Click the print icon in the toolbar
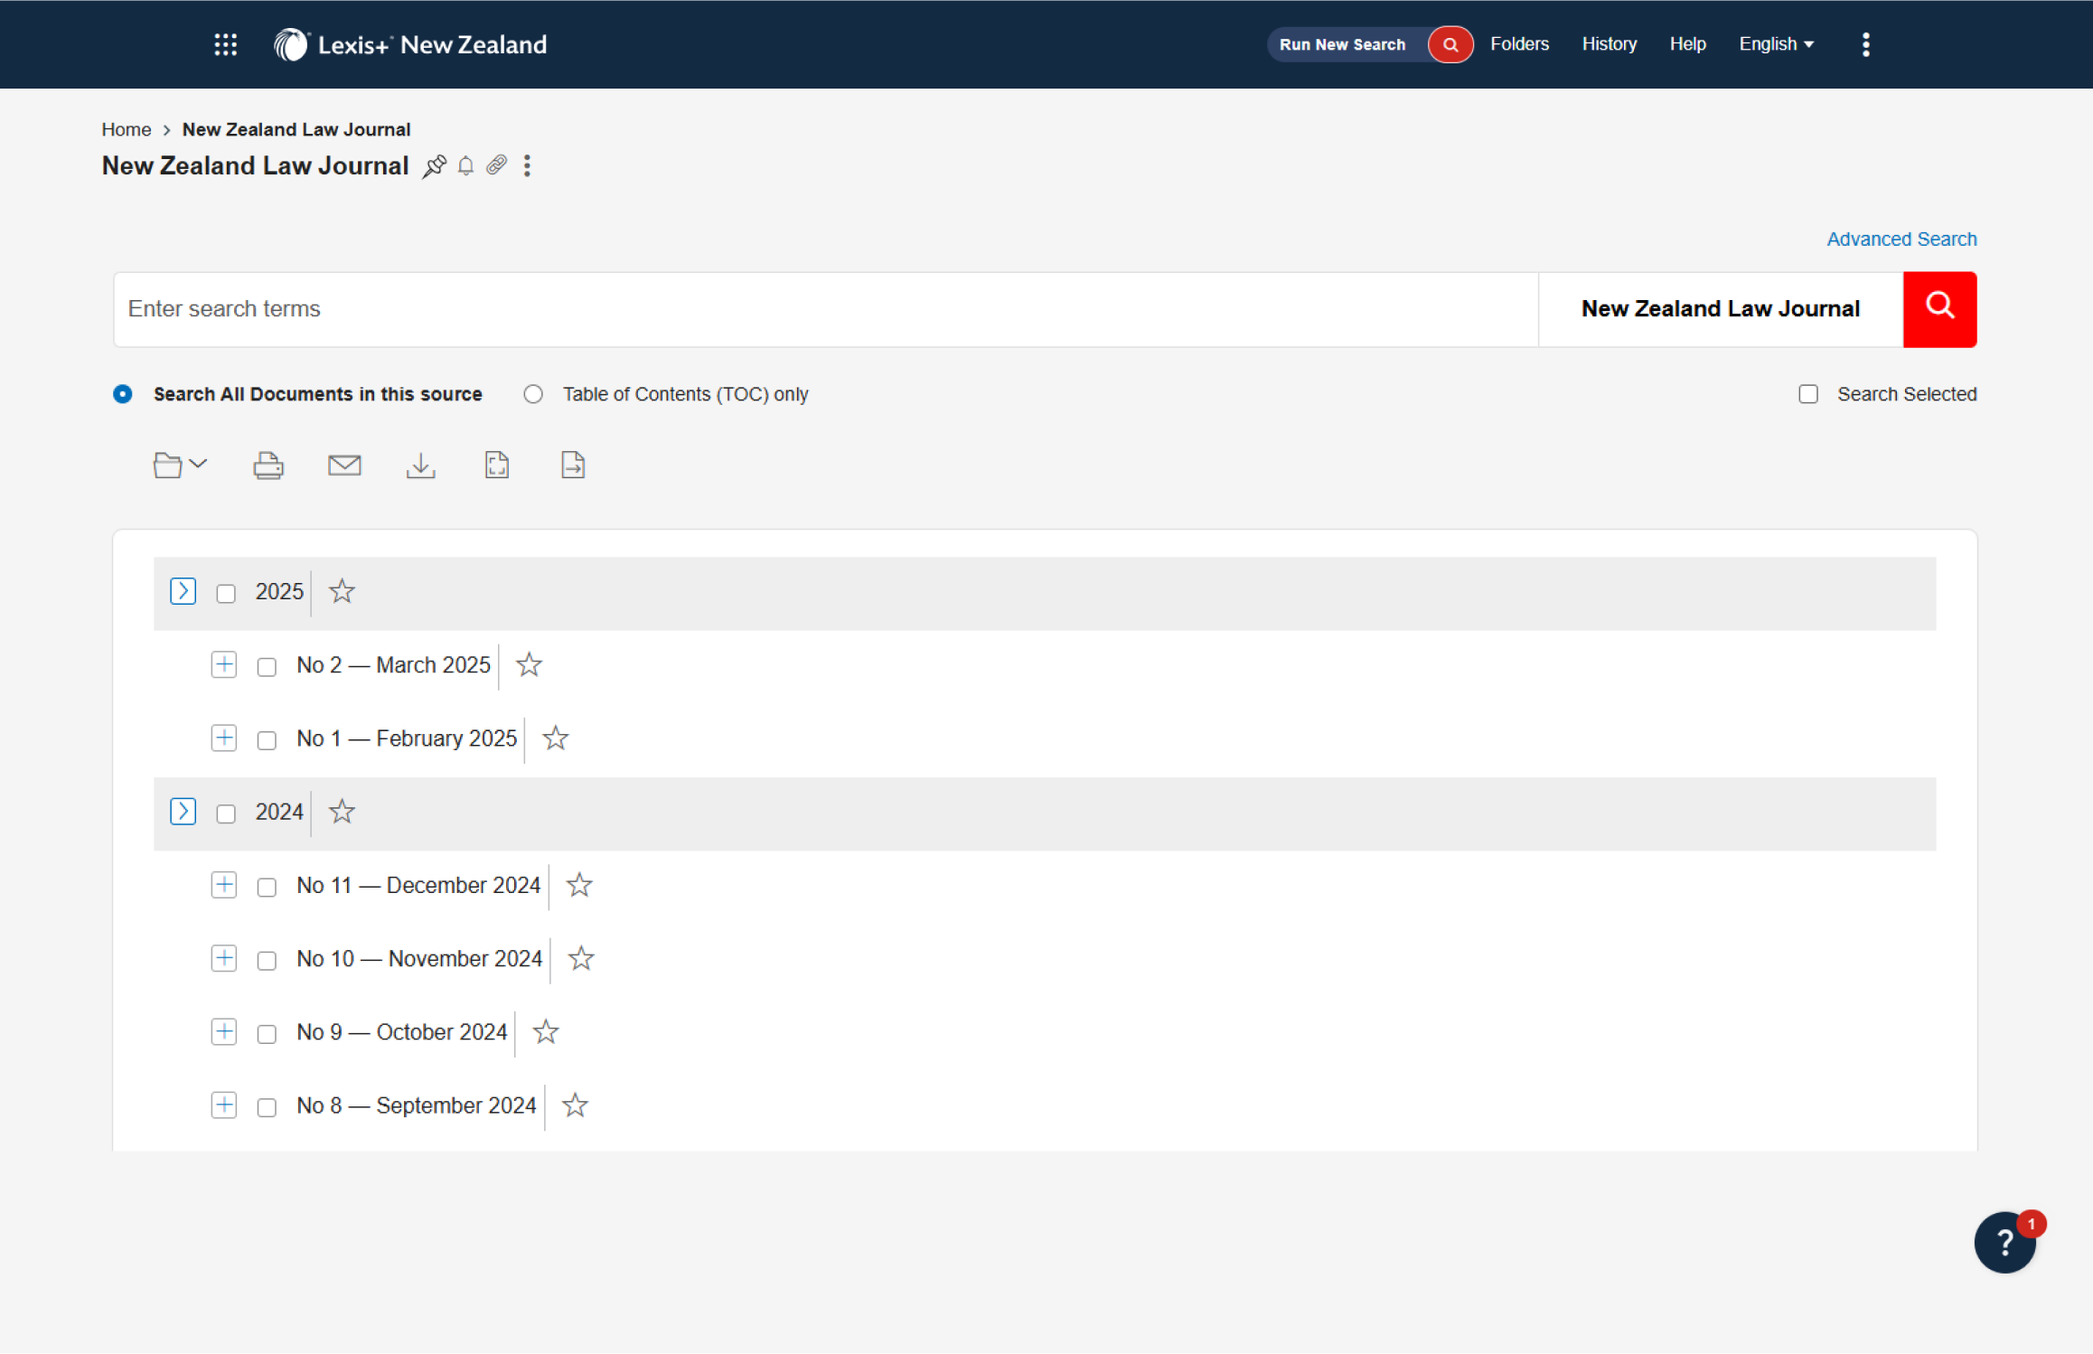Viewport: 2093px width, 1354px height. pyautogui.click(x=268, y=465)
